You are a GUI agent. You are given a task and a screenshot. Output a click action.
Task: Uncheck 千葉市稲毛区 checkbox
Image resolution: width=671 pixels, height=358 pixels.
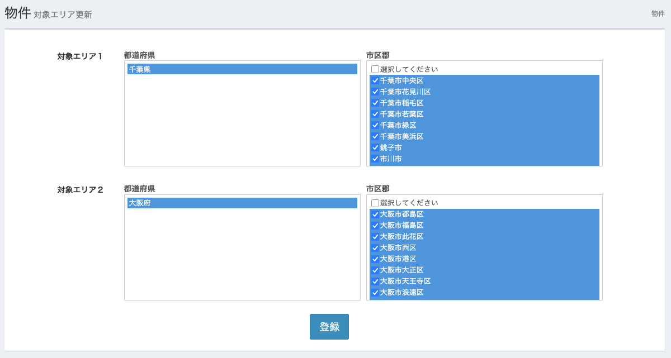click(375, 103)
